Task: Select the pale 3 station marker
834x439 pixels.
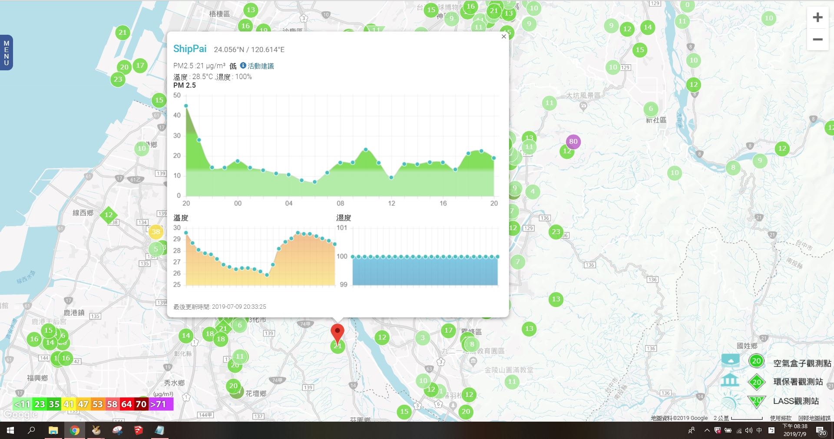Action: [x=423, y=338]
